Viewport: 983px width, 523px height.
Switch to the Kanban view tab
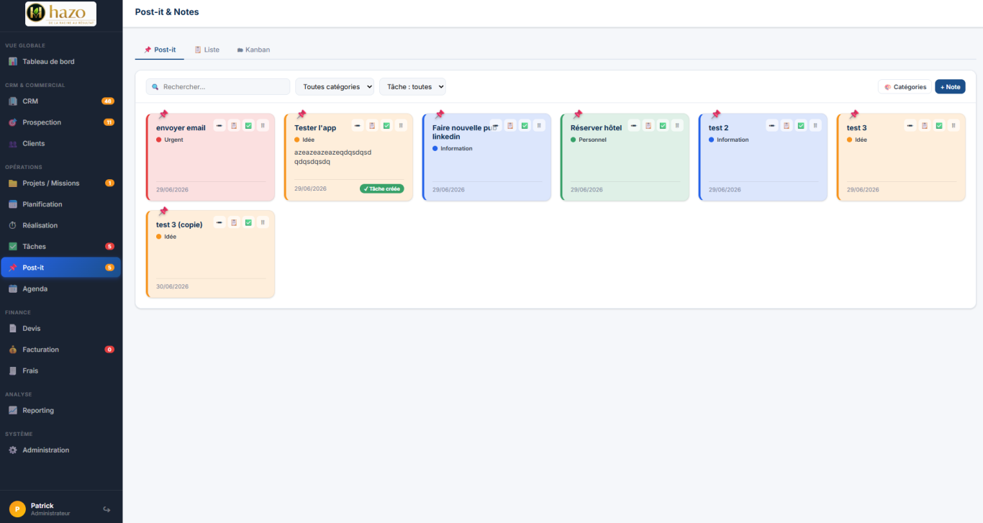point(253,50)
